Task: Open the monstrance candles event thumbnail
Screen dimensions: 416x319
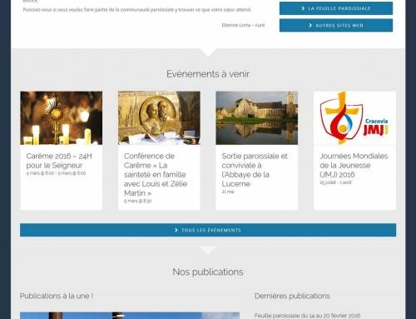Action: [x=62, y=118]
